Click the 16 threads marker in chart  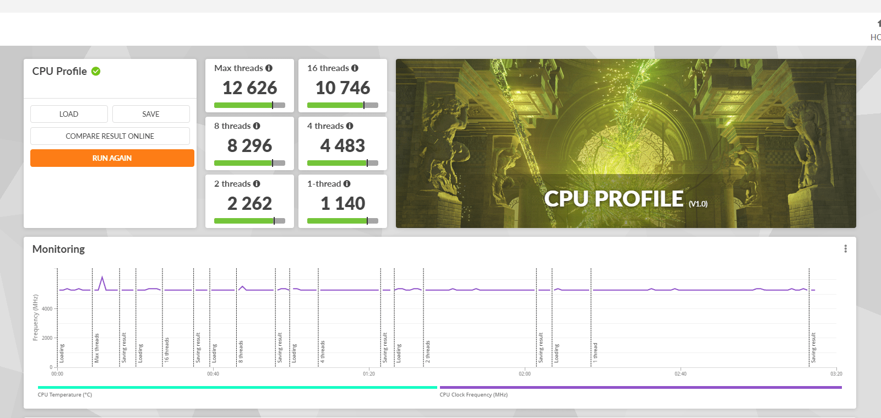[x=166, y=350]
